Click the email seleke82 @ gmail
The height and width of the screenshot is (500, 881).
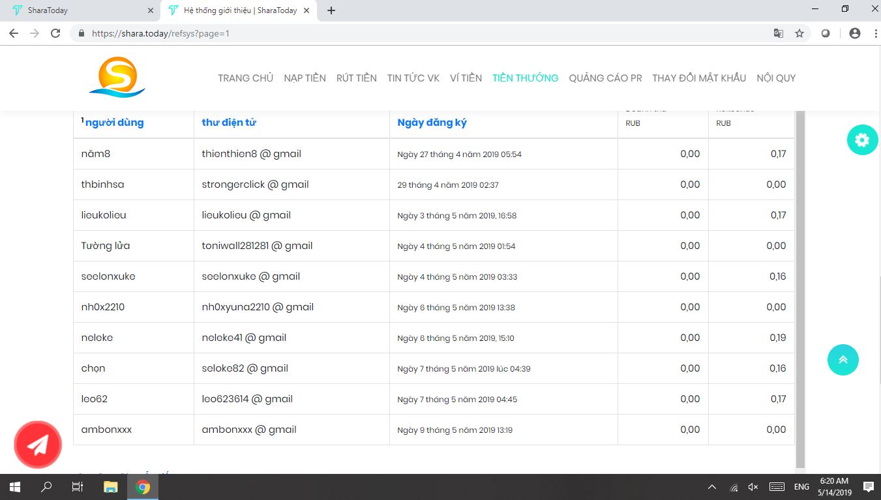click(245, 368)
